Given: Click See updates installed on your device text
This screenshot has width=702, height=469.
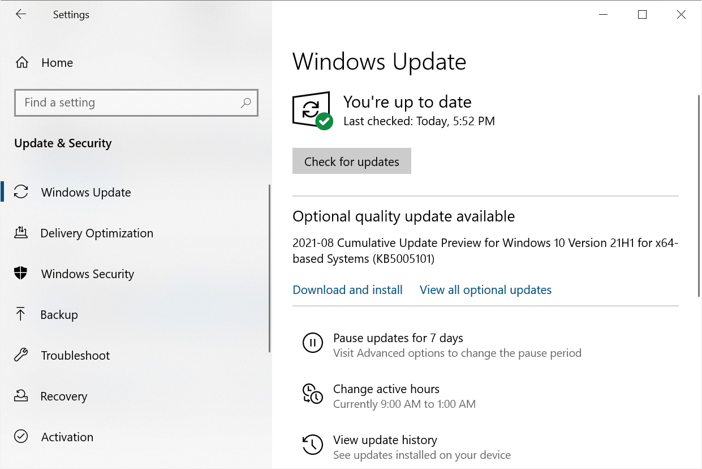Looking at the screenshot, I should click(x=422, y=455).
